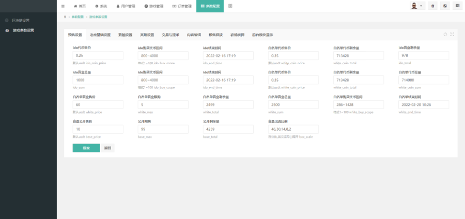
Task: Click the base_total hint text
Action: [211, 137]
